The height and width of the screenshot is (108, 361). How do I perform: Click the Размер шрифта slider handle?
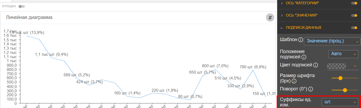[x=340, y=78]
